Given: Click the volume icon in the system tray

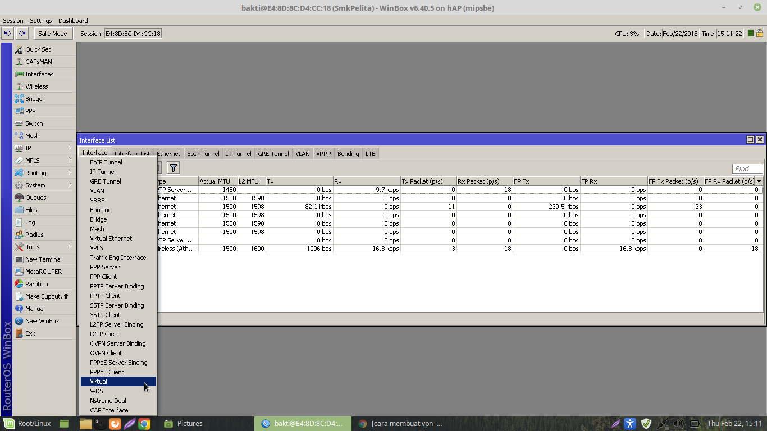Looking at the screenshot, I should 678,424.
